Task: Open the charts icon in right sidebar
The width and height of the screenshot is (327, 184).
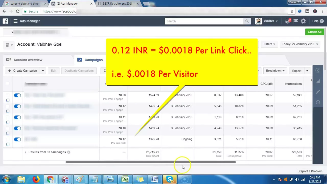Action: click(x=318, y=81)
